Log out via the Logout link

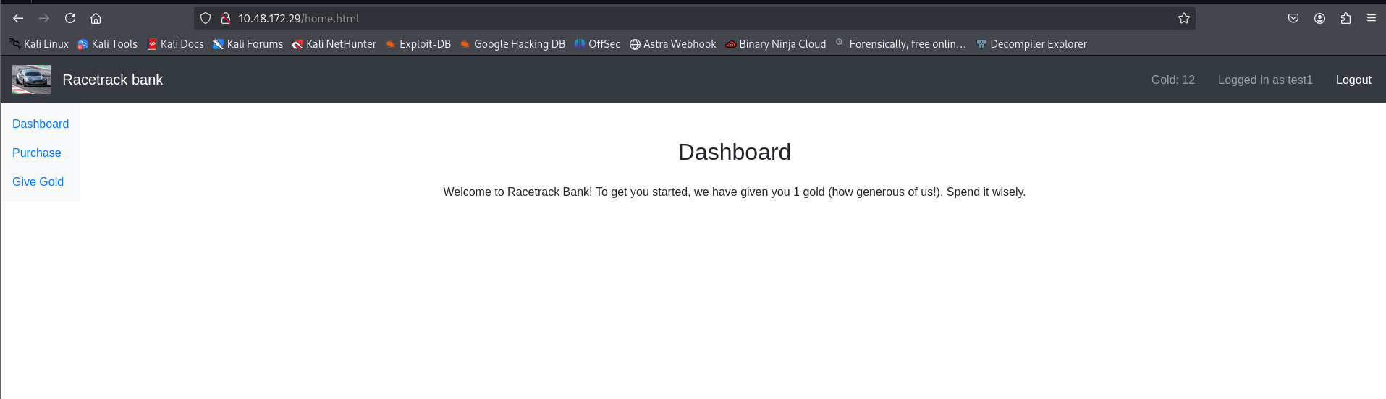coord(1353,80)
